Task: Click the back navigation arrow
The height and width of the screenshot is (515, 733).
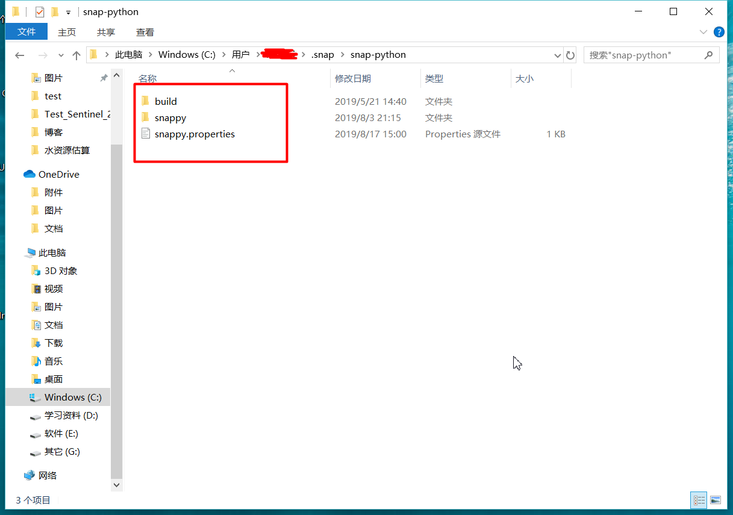Action: coord(19,55)
